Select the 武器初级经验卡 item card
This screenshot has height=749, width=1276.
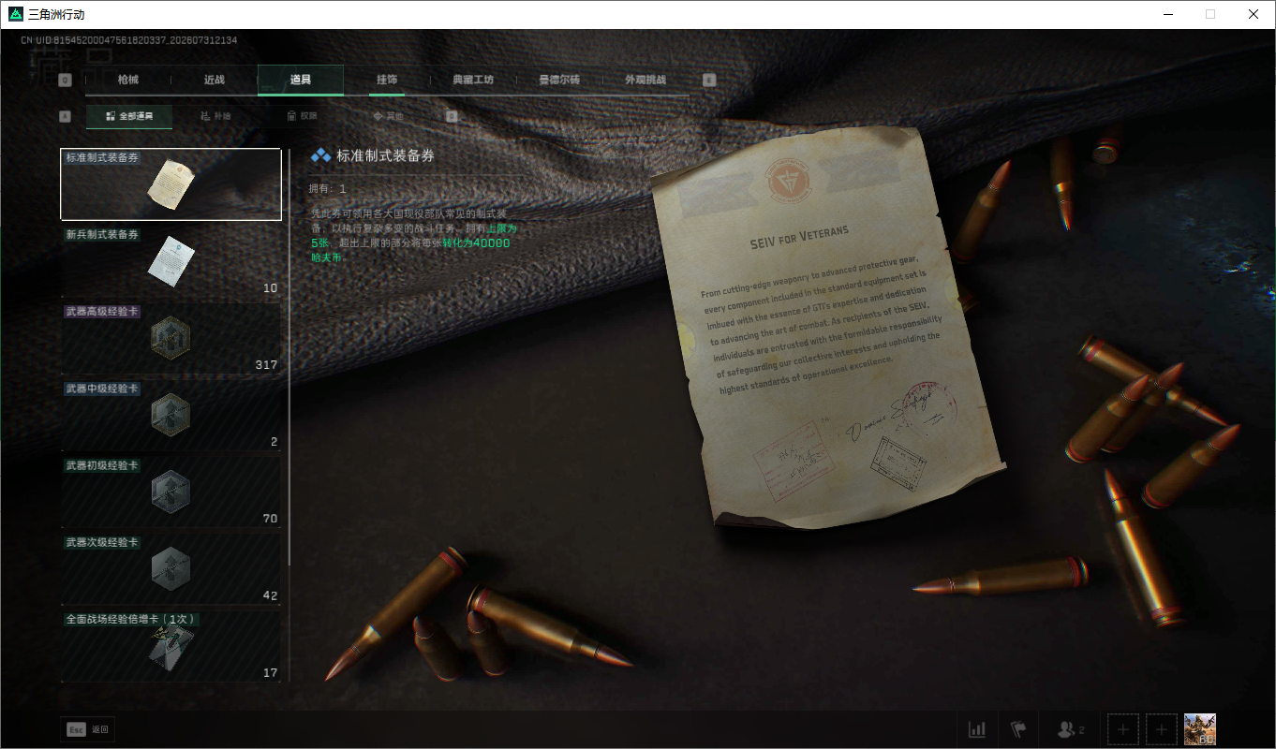coord(171,492)
